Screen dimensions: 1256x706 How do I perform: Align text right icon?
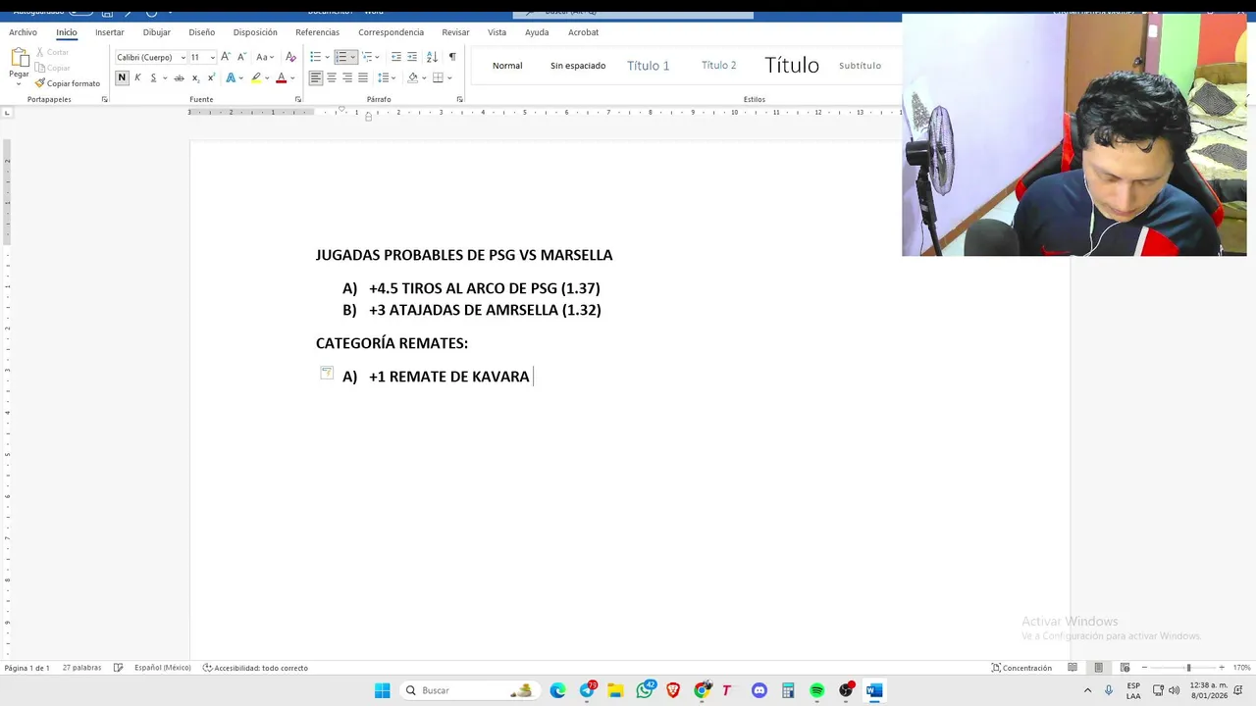(347, 77)
